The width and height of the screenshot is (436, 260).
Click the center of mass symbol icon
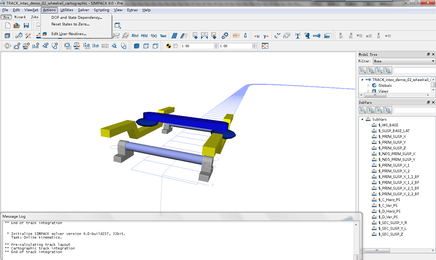tap(169, 46)
